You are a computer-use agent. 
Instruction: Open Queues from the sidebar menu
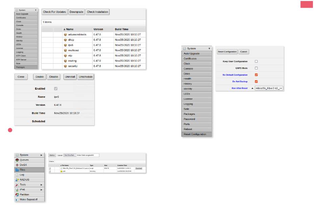point(24,160)
